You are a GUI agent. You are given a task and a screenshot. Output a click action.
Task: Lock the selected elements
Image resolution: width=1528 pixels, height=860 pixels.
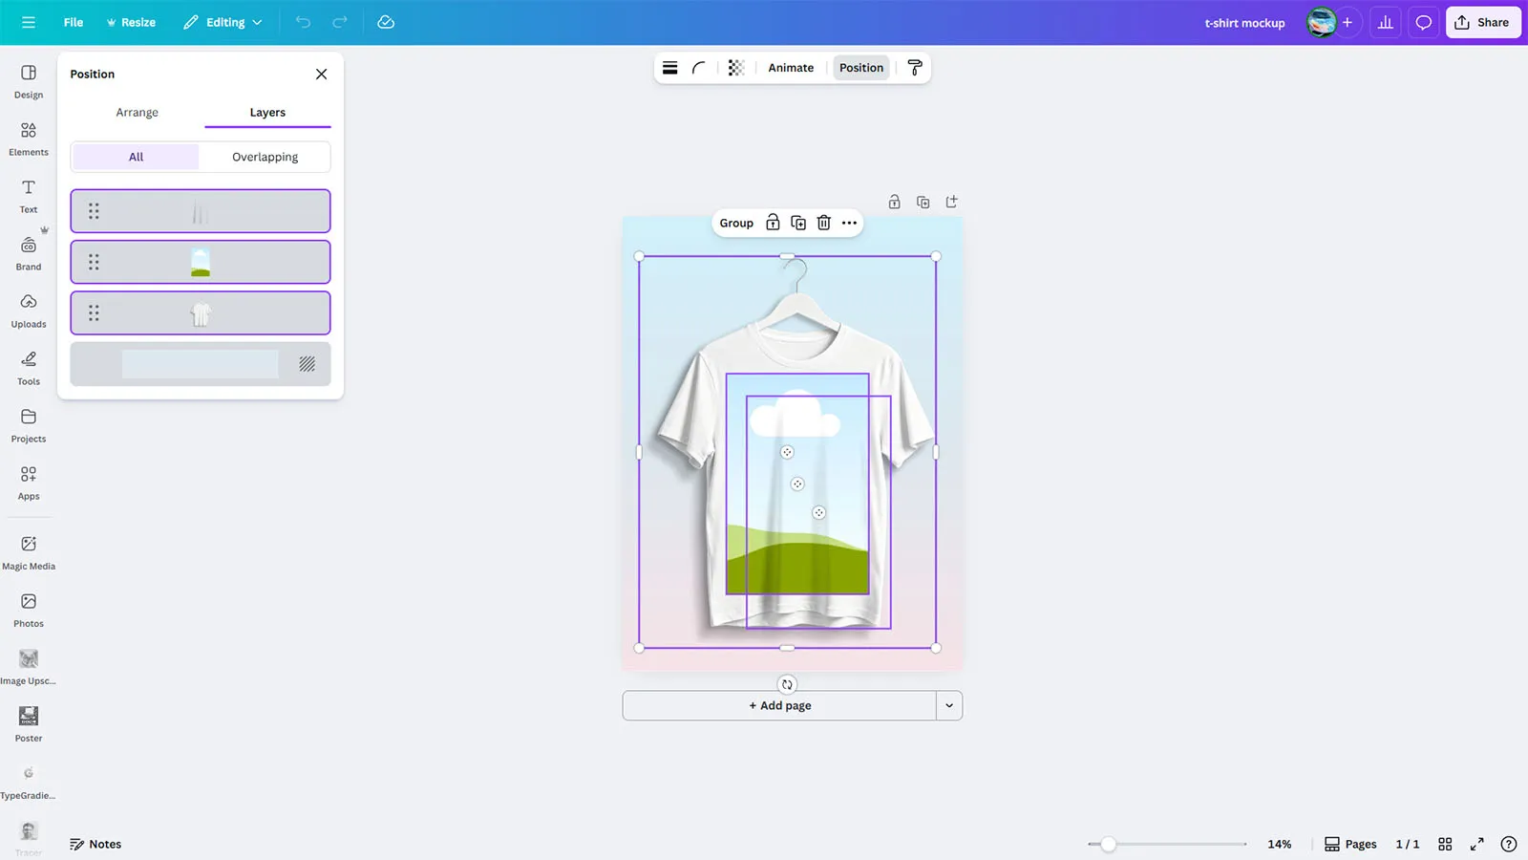[773, 223]
